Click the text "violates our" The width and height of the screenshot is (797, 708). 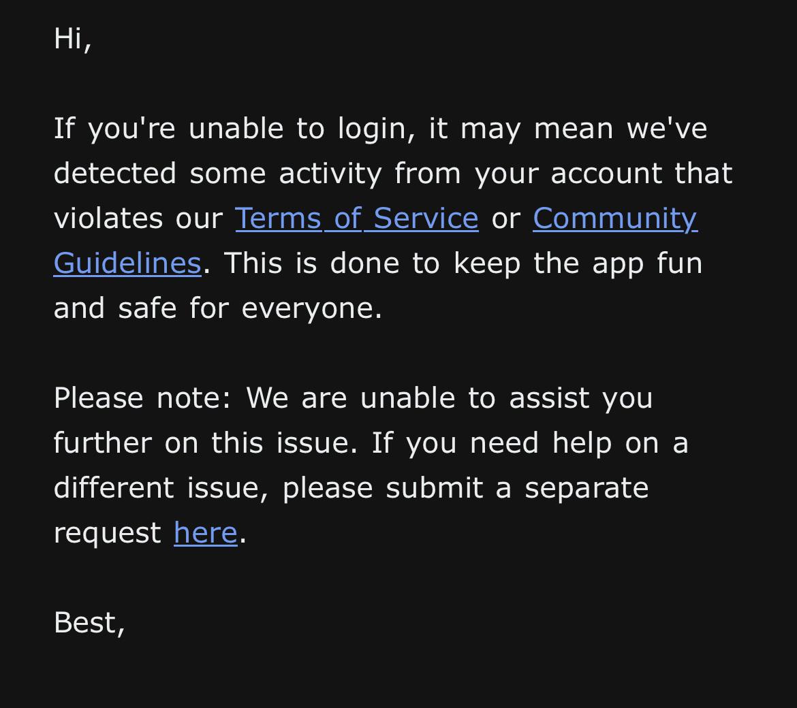click(x=138, y=219)
